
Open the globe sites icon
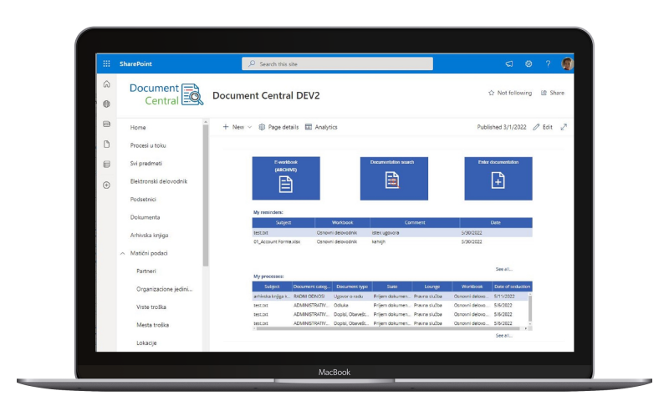[x=106, y=104]
